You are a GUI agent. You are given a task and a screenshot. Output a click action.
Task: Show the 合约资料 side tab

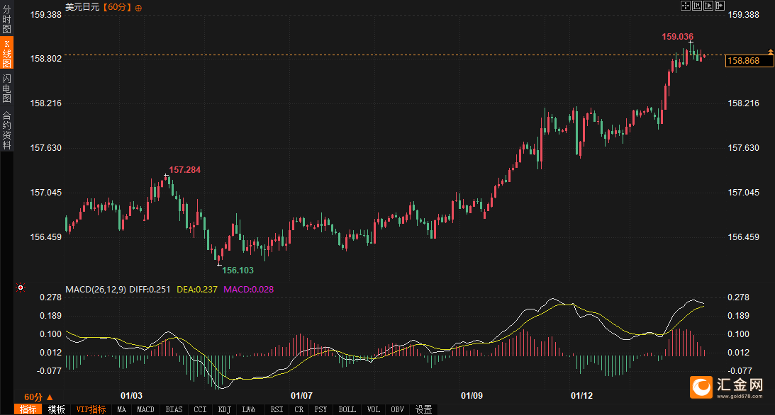tap(6, 130)
